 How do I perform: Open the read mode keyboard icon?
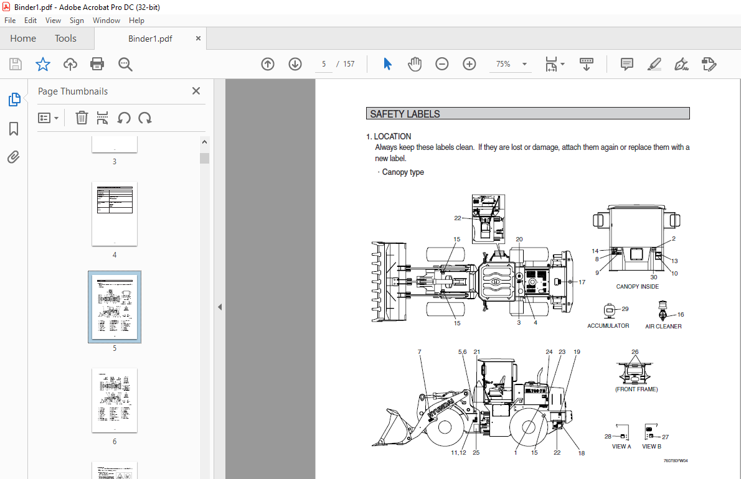587,64
